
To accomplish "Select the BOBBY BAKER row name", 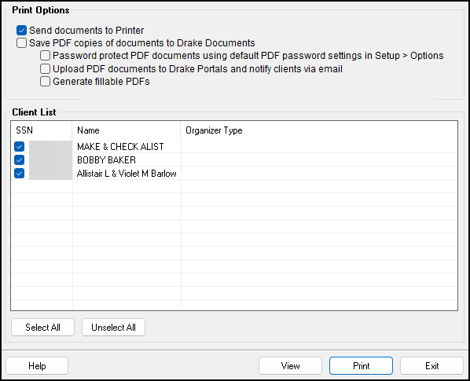I will [x=106, y=160].
